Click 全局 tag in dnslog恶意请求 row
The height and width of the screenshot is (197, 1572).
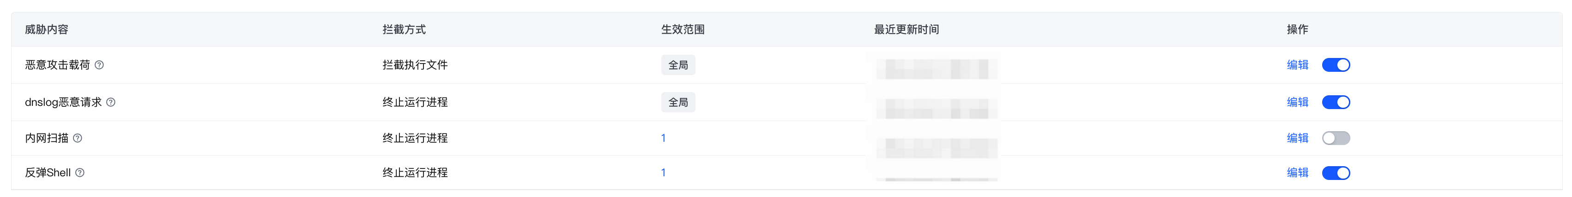(x=678, y=102)
